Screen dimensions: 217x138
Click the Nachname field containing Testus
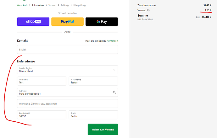(x=93, y=81)
